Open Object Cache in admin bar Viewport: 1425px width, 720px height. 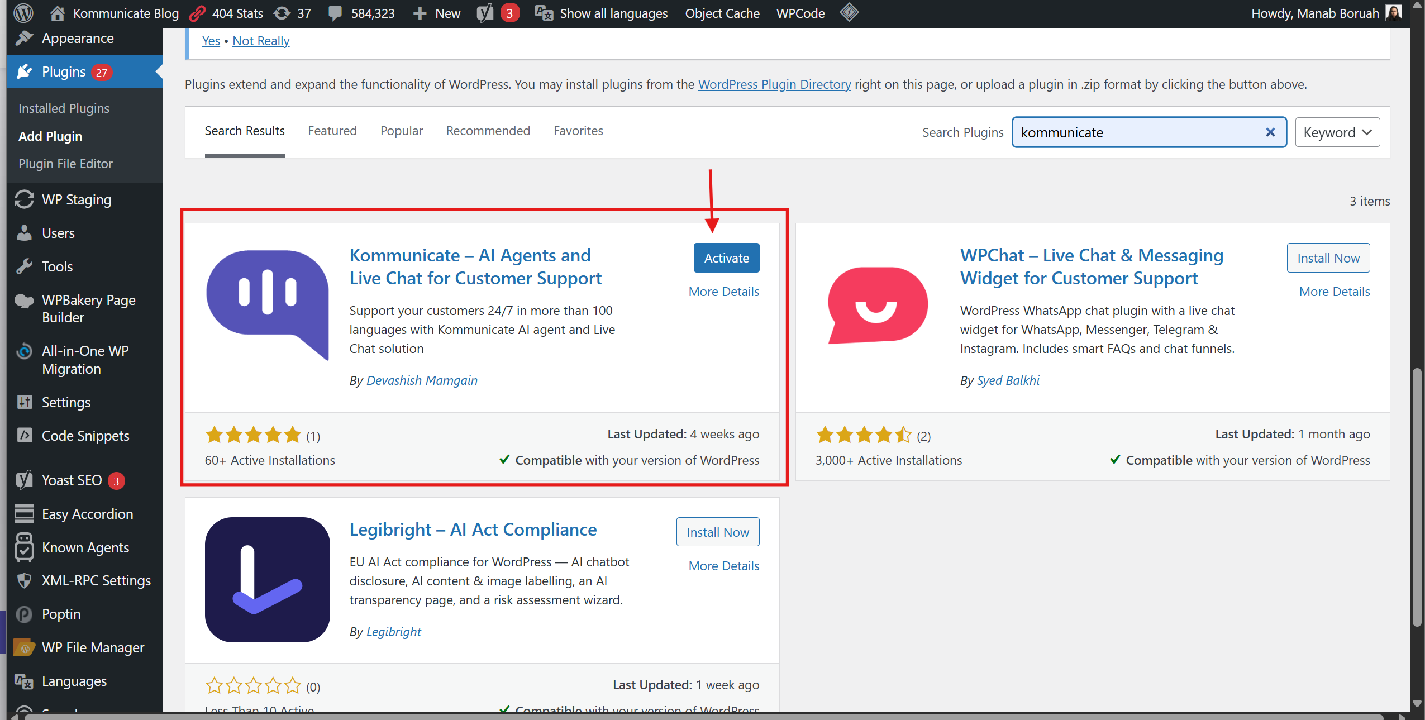[722, 13]
